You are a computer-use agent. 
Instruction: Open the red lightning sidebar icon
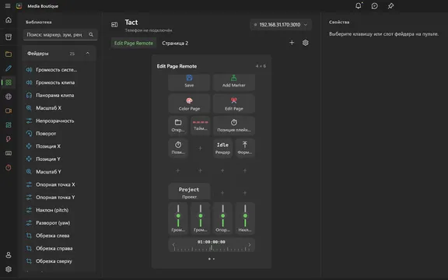tap(9, 139)
